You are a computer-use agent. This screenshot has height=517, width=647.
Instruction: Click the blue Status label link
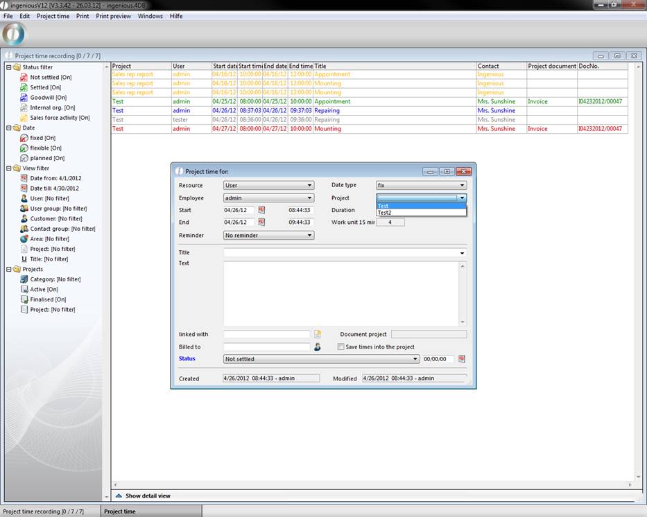point(187,359)
